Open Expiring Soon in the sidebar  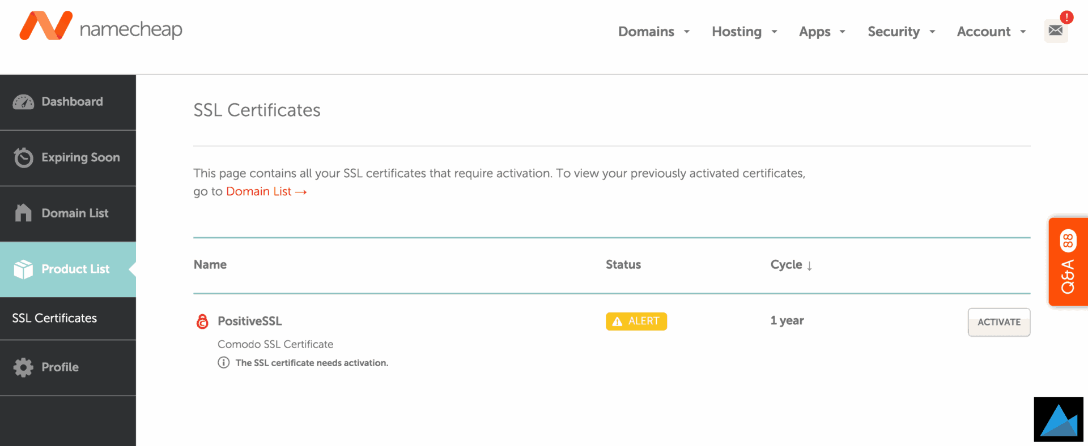tap(68, 158)
